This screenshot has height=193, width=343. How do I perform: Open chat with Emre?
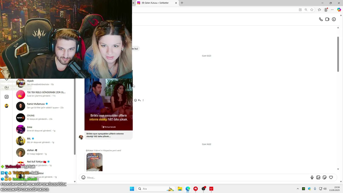click(x=44, y=129)
